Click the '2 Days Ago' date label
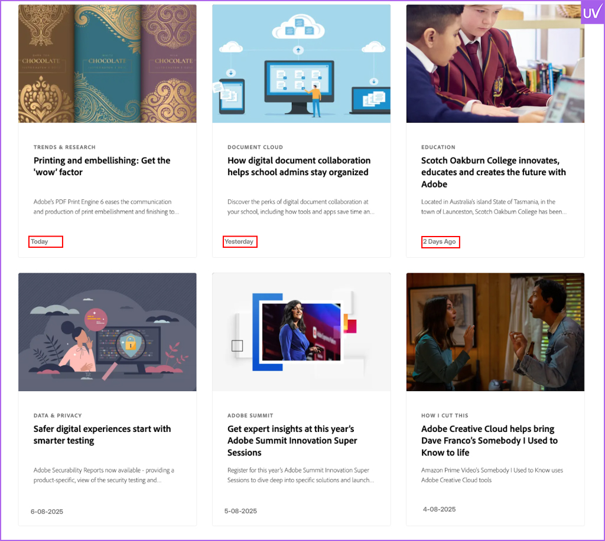Viewport: 605px width, 541px height. (x=440, y=242)
